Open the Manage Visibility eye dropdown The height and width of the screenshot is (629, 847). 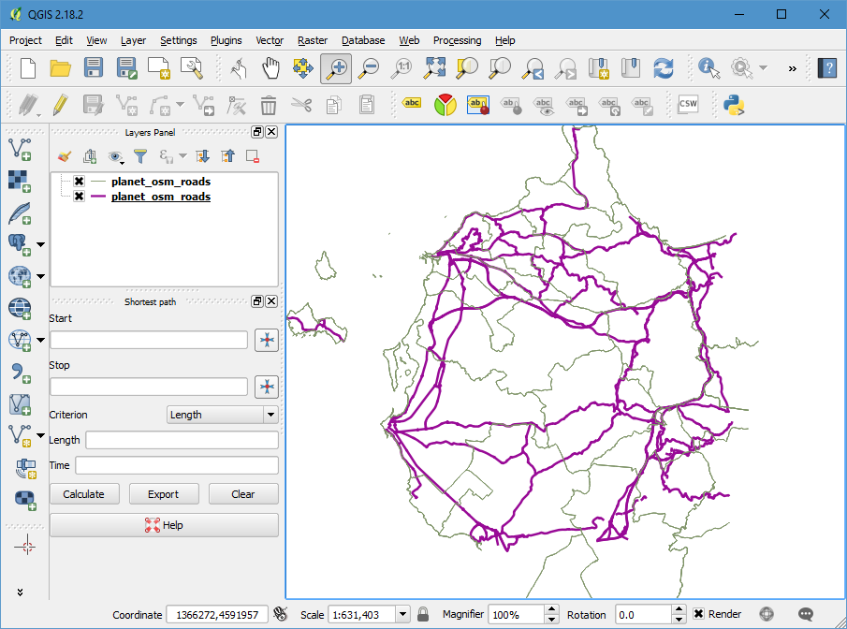[116, 156]
